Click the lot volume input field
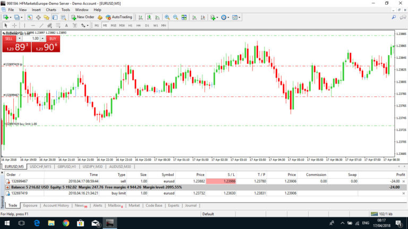 tap(31, 39)
